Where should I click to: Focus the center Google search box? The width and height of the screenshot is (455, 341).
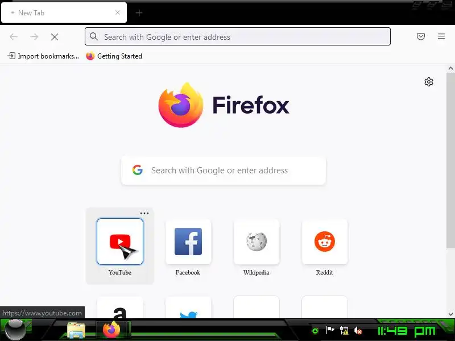[x=224, y=170]
